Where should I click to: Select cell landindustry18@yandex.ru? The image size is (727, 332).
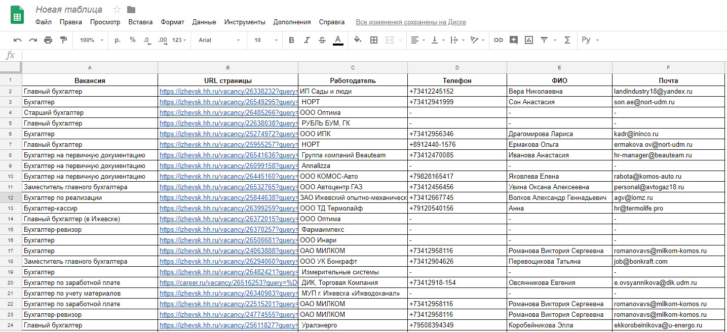click(x=669, y=92)
